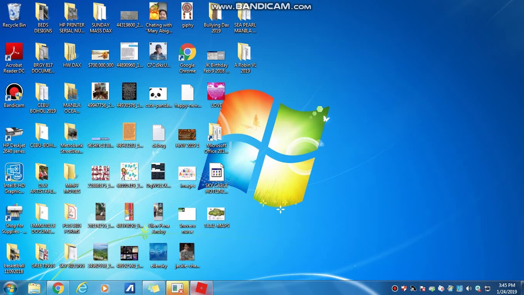Screen dimensions: 524x295
Task: Open the SKY BILLING folder
Action: pos(72,256)
